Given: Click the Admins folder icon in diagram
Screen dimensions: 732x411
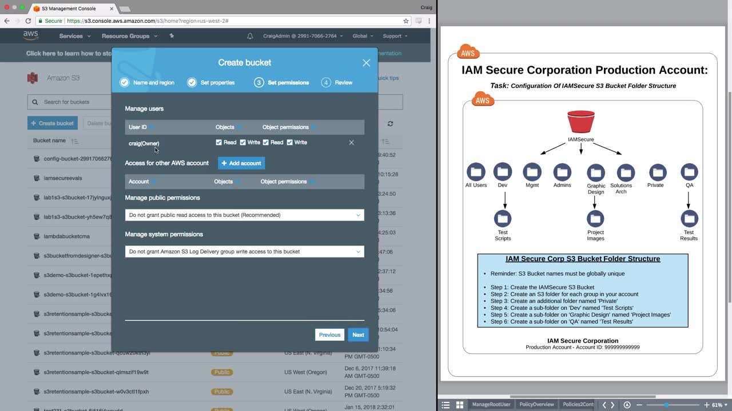Looking at the screenshot, I should point(562,171).
